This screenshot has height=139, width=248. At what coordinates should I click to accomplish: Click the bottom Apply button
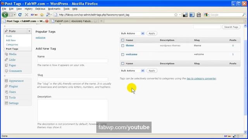(x=152, y=71)
